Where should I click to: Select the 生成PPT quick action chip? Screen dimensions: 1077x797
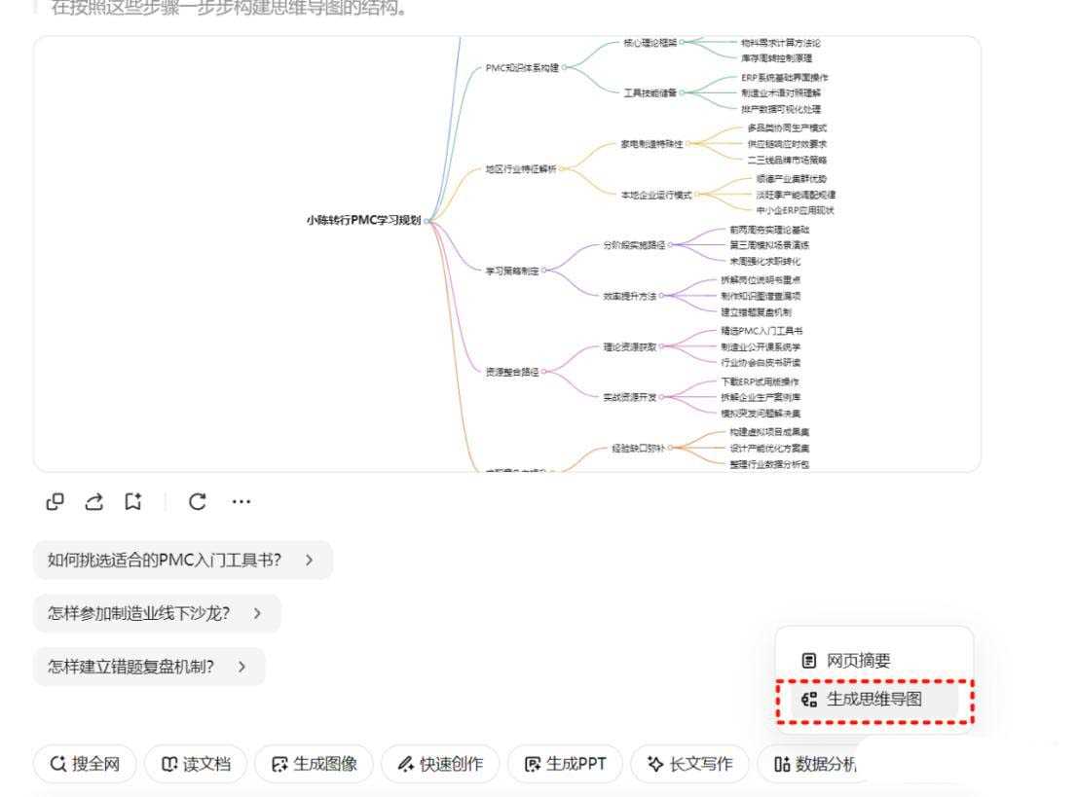click(x=565, y=764)
